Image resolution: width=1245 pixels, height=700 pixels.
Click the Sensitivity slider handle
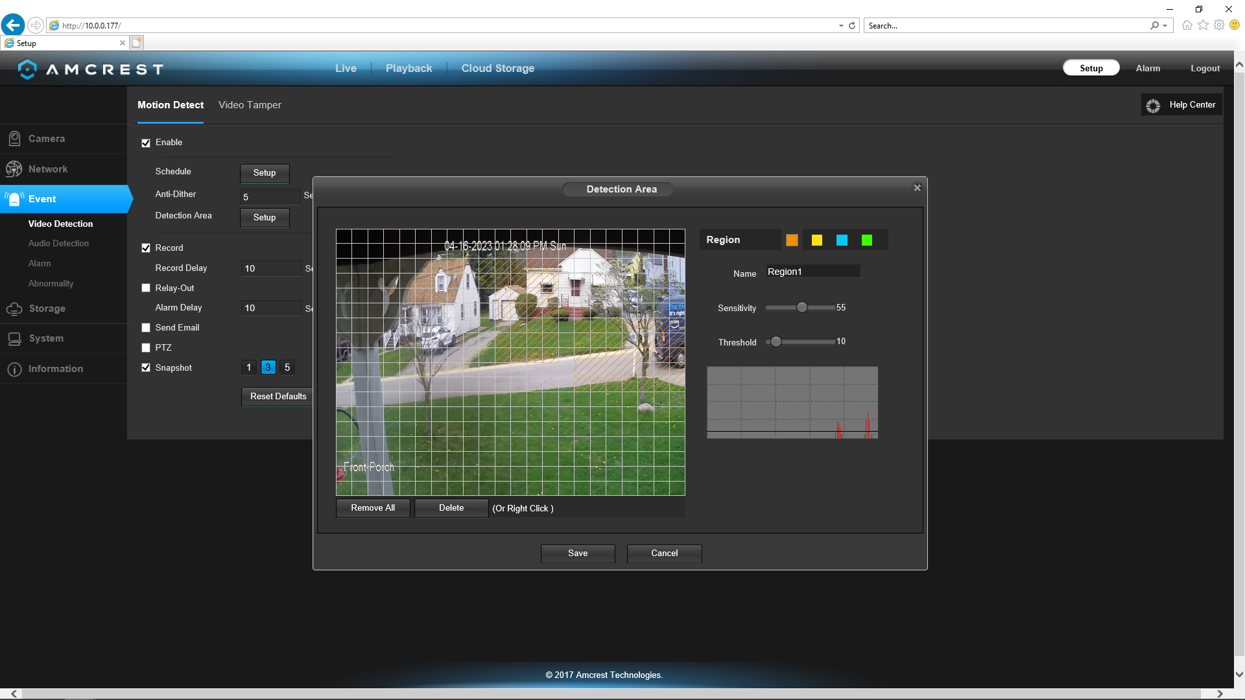pos(802,307)
